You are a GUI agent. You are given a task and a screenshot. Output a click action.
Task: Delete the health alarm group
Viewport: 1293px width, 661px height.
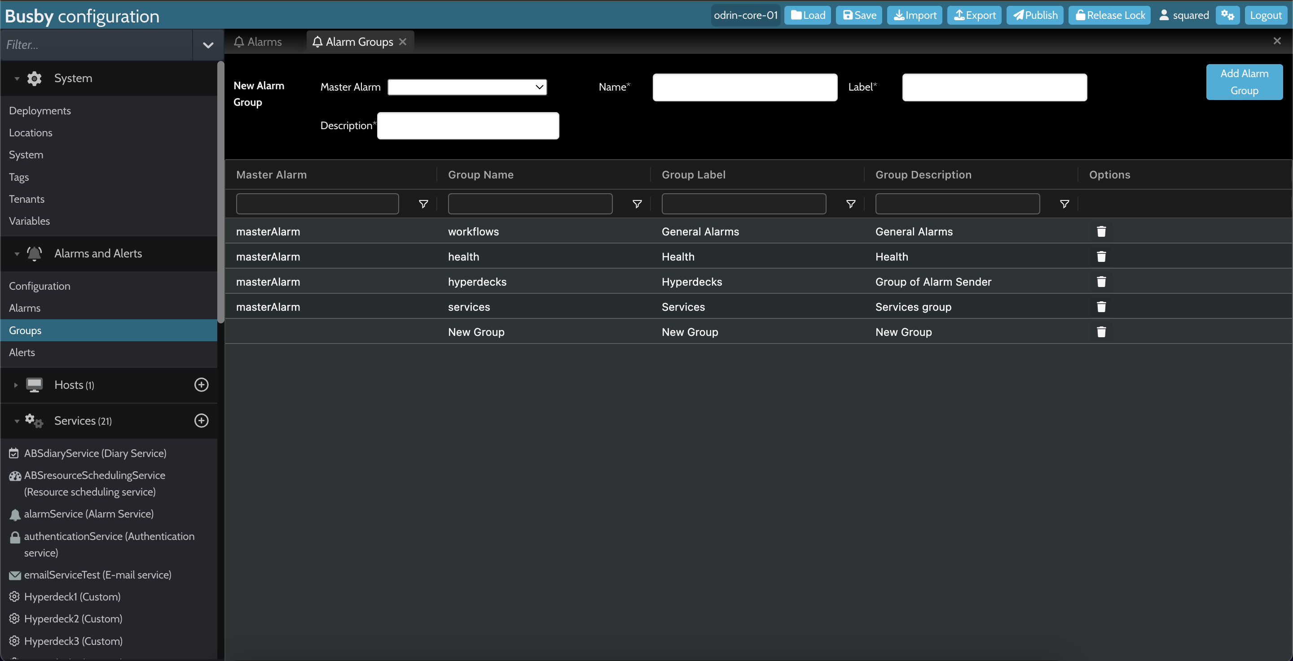coord(1101,256)
